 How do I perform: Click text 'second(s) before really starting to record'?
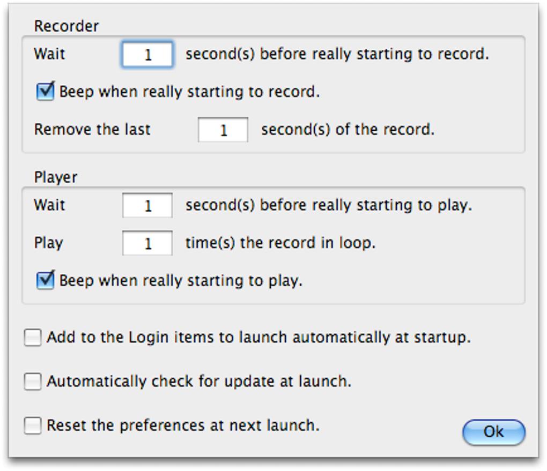(x=337, y=54)
